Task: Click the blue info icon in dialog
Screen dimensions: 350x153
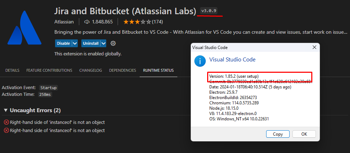Action: coord(200,61)
